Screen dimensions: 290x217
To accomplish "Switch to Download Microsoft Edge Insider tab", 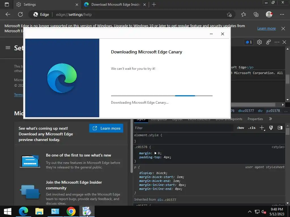I will click(x=115, y=5).
